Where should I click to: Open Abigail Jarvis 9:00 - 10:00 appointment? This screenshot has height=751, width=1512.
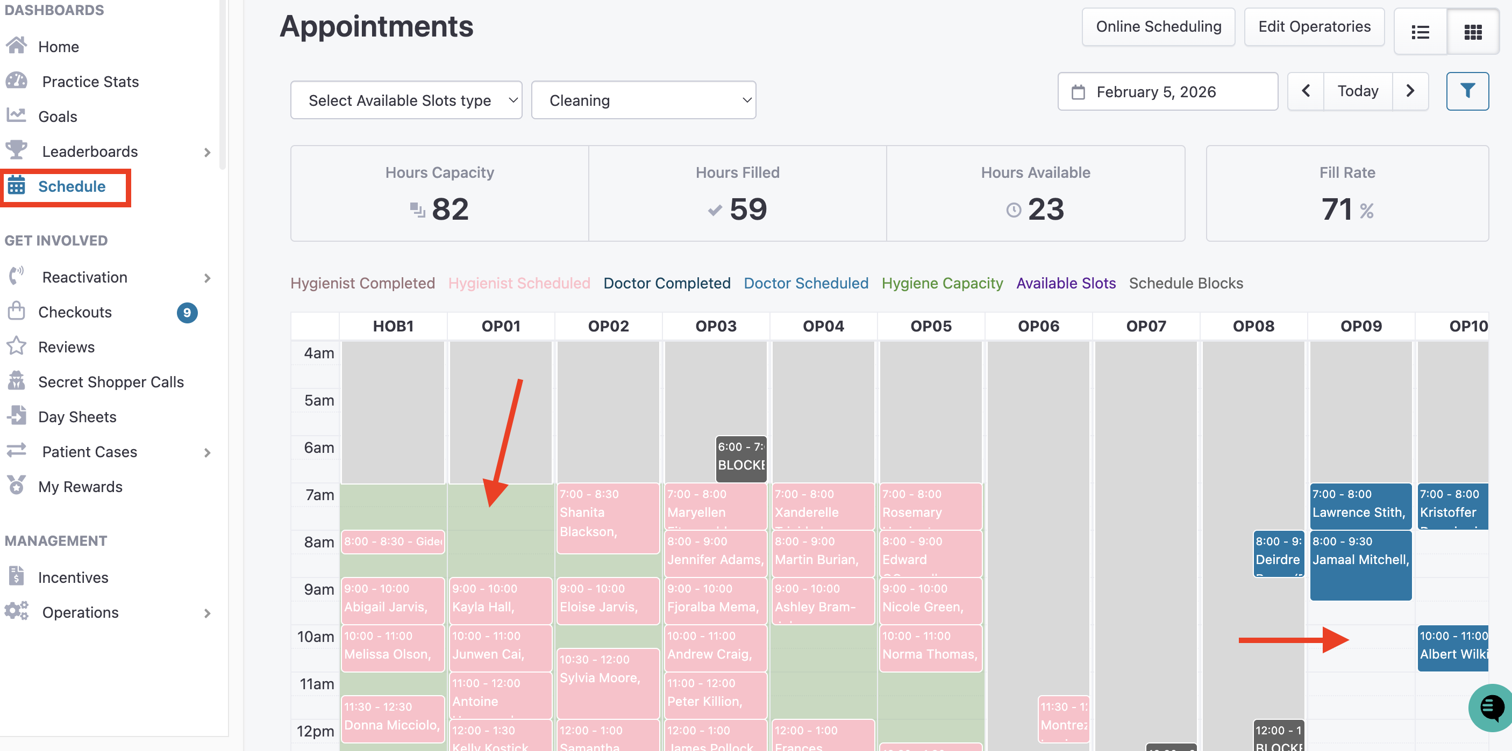[393, 601]
